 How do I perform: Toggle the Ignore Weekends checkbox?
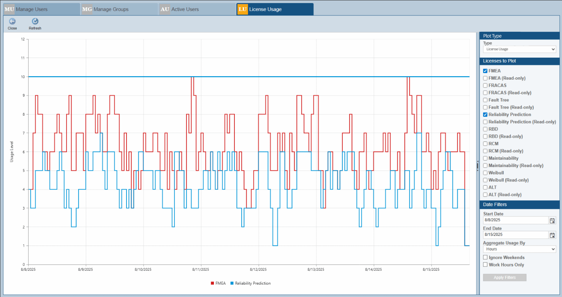point(485,258)
